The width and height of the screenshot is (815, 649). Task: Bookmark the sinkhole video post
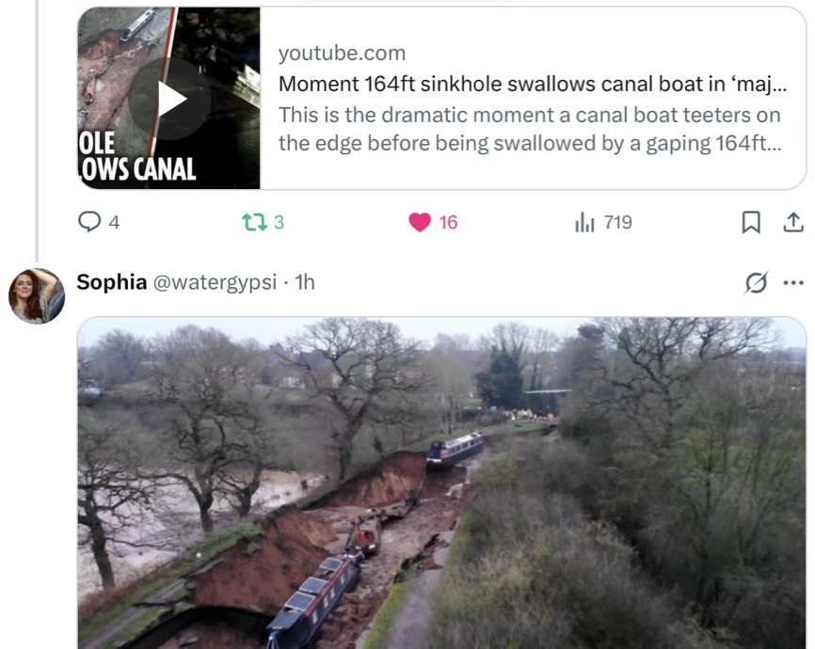tap(751, 222)
